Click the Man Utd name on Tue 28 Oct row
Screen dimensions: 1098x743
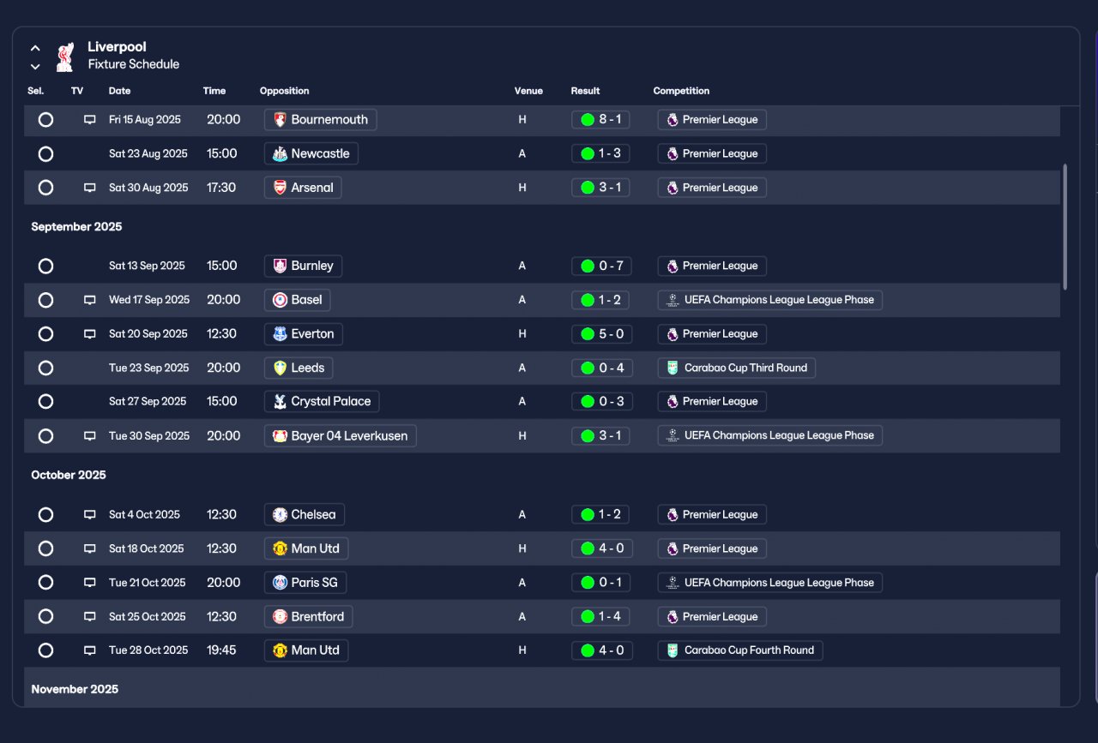point(316,650)
